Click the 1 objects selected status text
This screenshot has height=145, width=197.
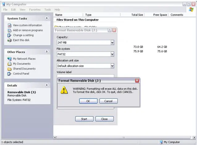click(x=12, y=142)
